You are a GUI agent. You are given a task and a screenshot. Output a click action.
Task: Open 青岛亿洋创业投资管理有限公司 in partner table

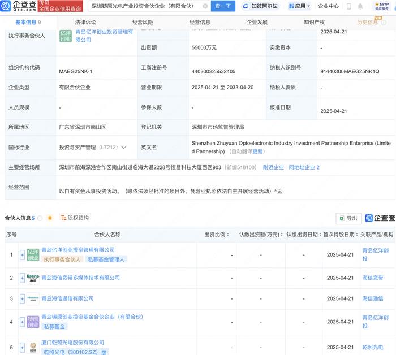pyautogui.click(x=78, y=250)
